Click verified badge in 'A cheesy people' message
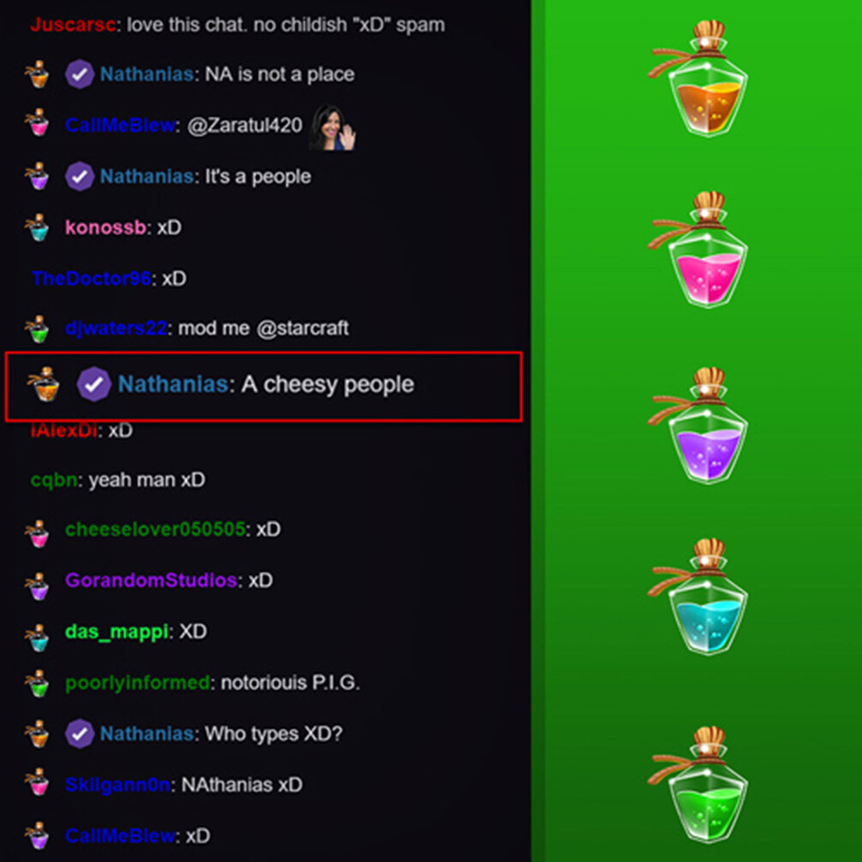The height and width of the screenshot is (862, 862). [93, 383]
